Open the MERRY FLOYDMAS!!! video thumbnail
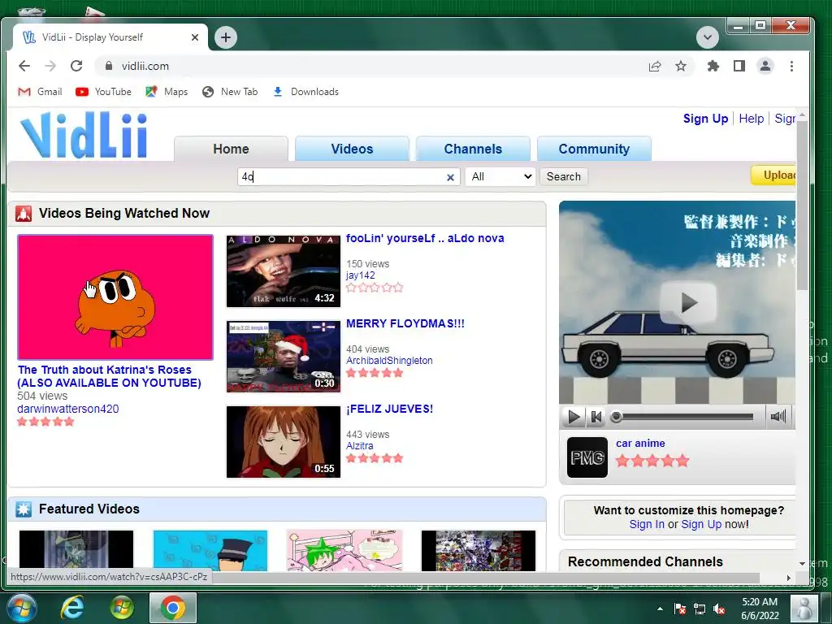The height and width of the screenshot is (624, 832). 284,357
